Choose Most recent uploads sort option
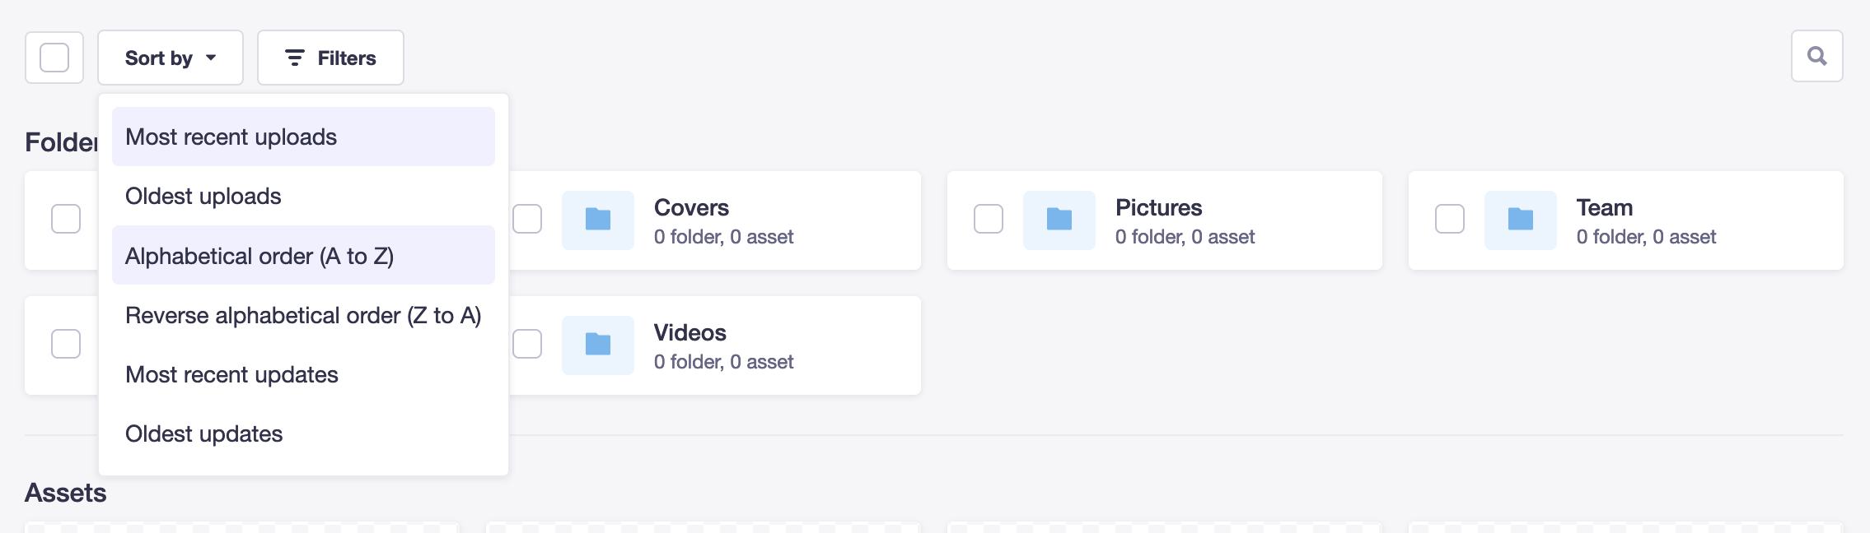Image resolution: width=1870 pixels, height=533 pixels. coord(231,137)
